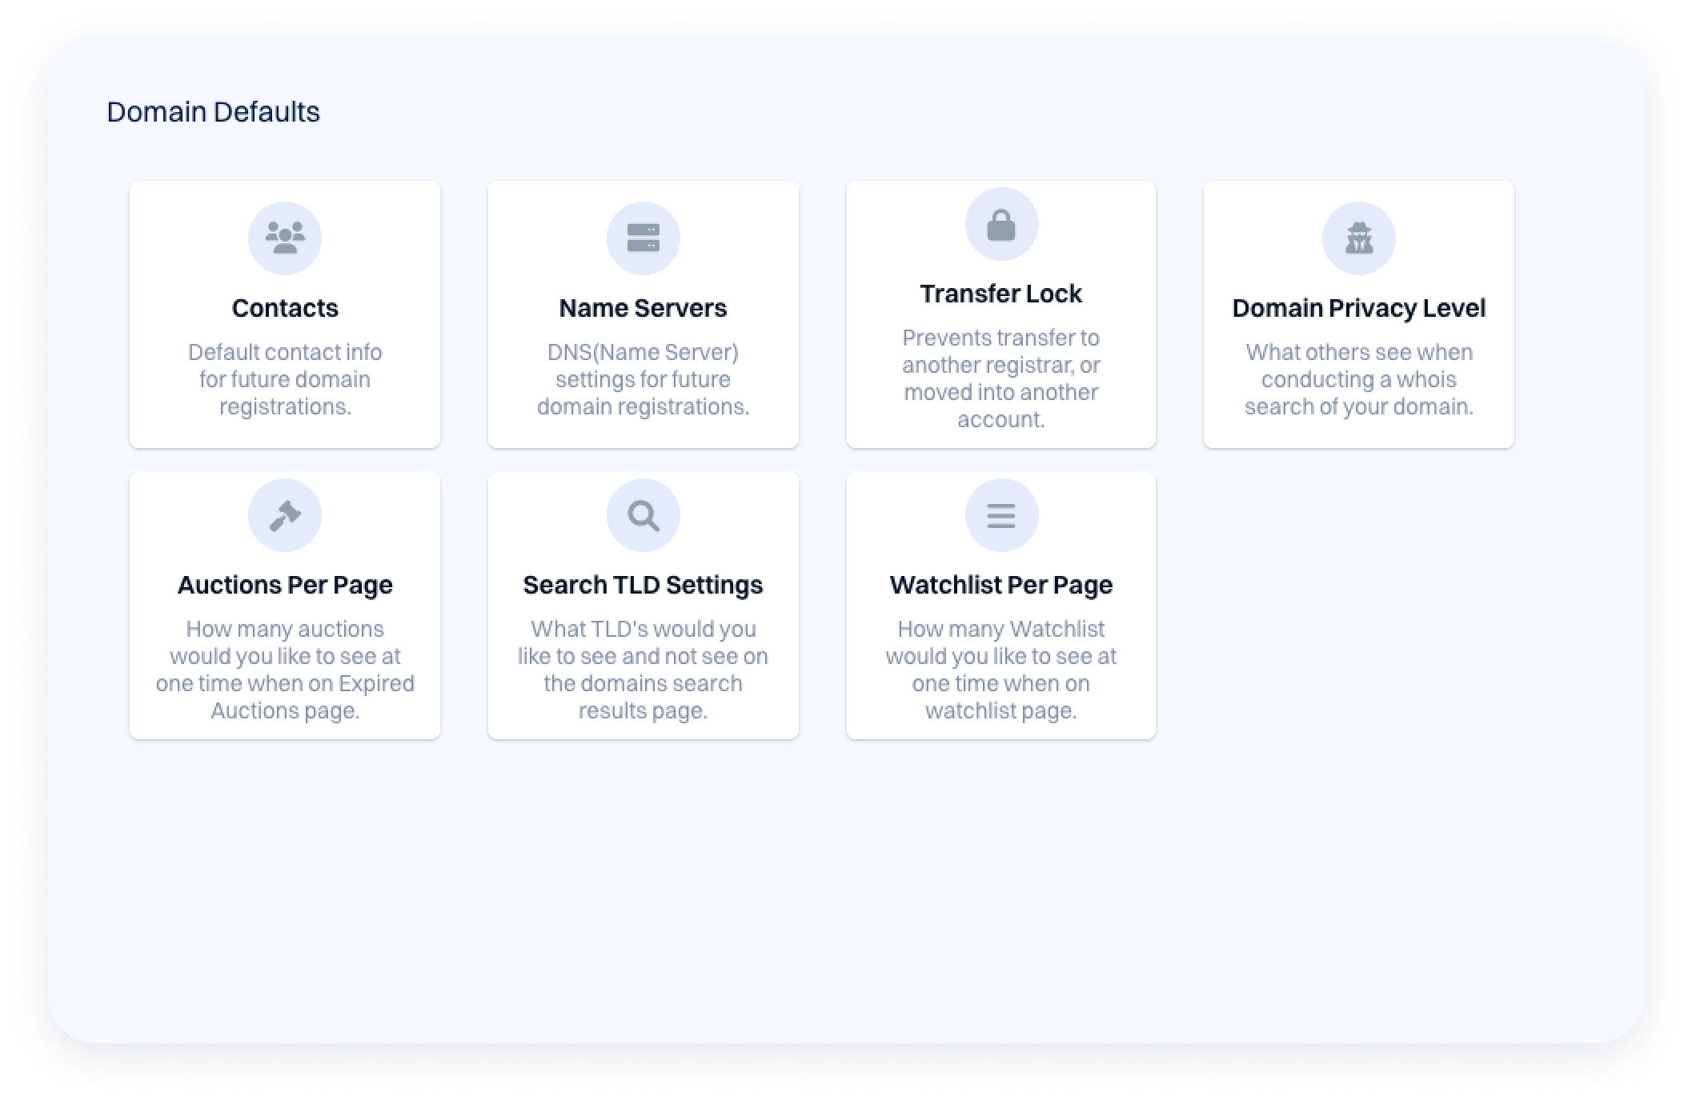This screenshot has height=1104, width=1692.
Task: Select the Watchlist Per Page heading
Action: pos(1000,585)
